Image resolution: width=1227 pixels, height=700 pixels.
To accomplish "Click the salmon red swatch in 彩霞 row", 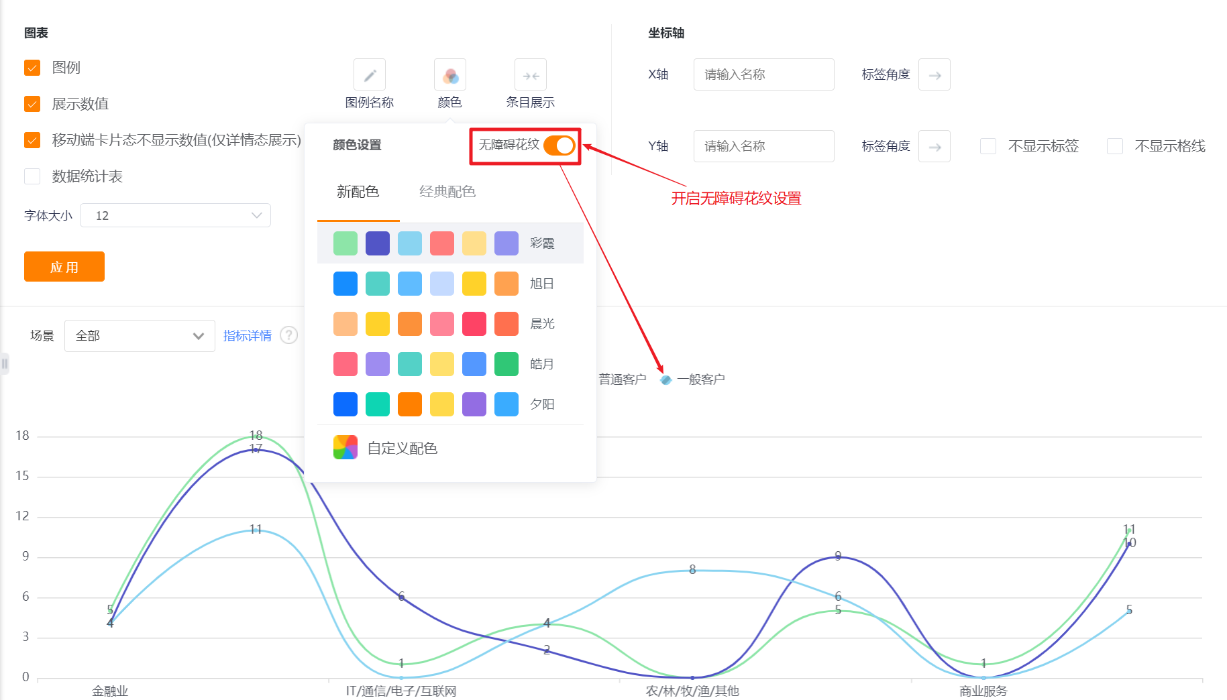I will tap(442, 243).
